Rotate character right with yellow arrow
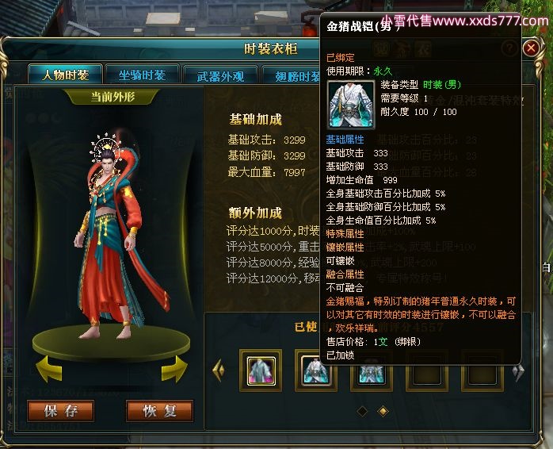Image resolution: width=553 pixels, height=449 pixels. pyautogui.click(x=174, y=369)
